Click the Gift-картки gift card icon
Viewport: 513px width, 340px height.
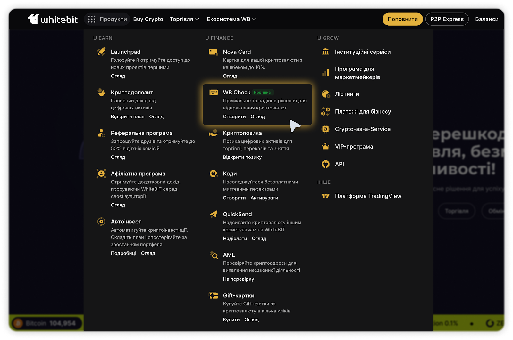click(x=214, y=295)
